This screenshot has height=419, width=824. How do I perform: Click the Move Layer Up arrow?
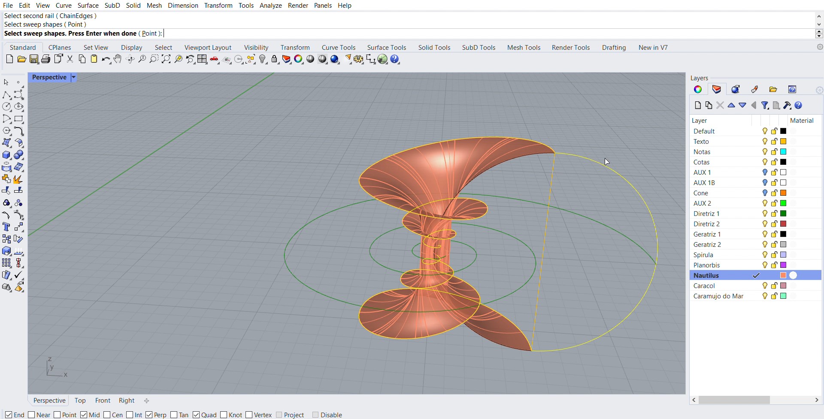coord(731,105)
